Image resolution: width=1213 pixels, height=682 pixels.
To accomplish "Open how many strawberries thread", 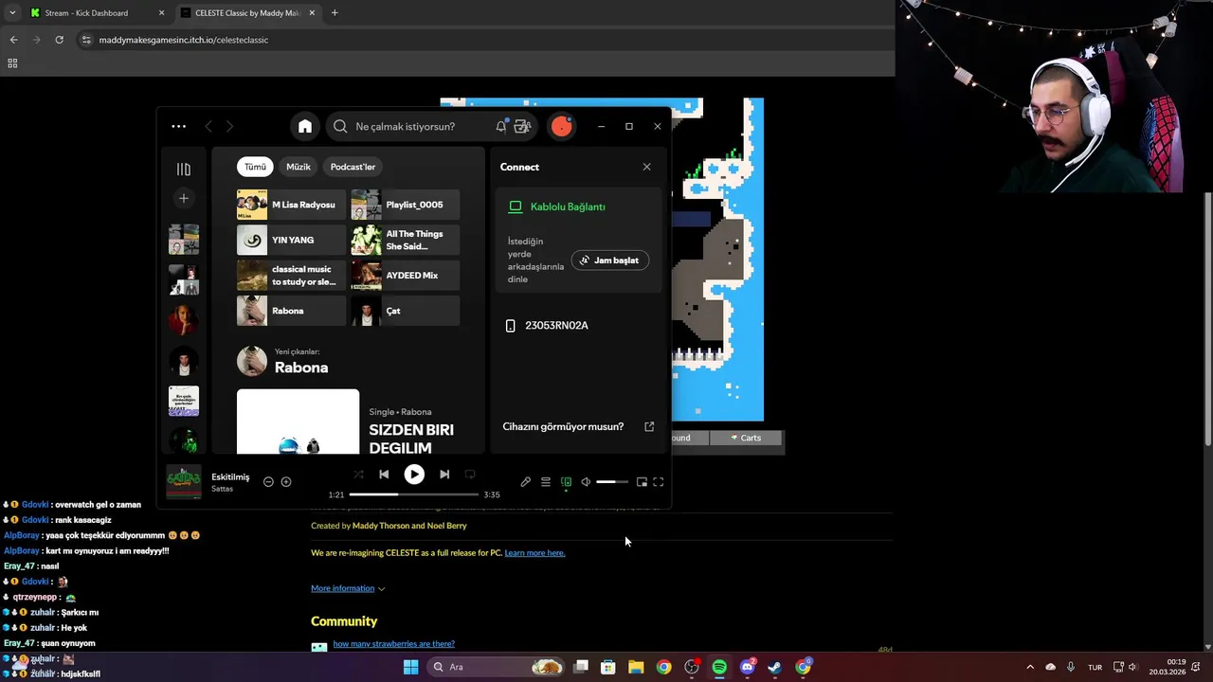I will [x=393, y=644].
